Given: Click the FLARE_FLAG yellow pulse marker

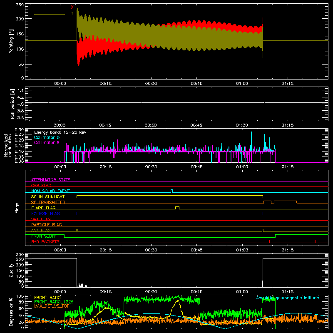Looking at the screenshot, I should (177, 208).
